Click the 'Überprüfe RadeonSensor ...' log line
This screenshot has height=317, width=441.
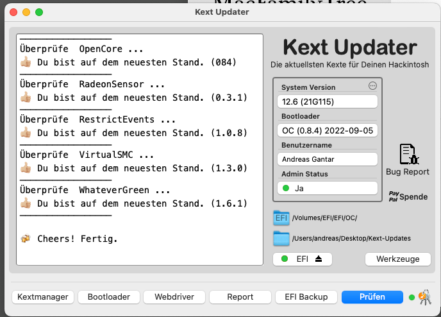[92, 84]
